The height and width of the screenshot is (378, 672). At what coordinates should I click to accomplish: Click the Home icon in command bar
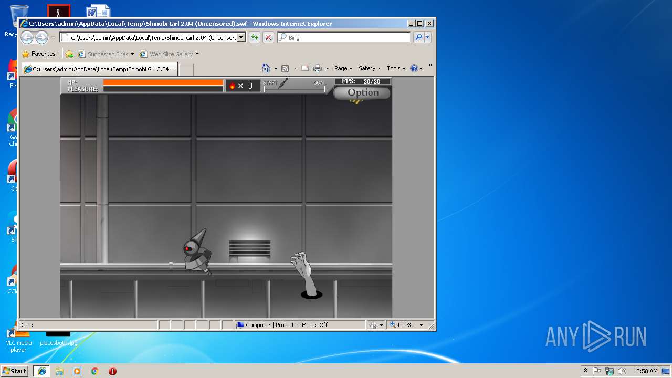pos(266,68)
